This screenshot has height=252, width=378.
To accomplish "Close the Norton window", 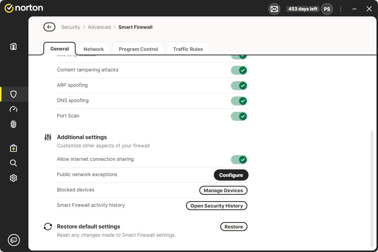I will 369,9.
